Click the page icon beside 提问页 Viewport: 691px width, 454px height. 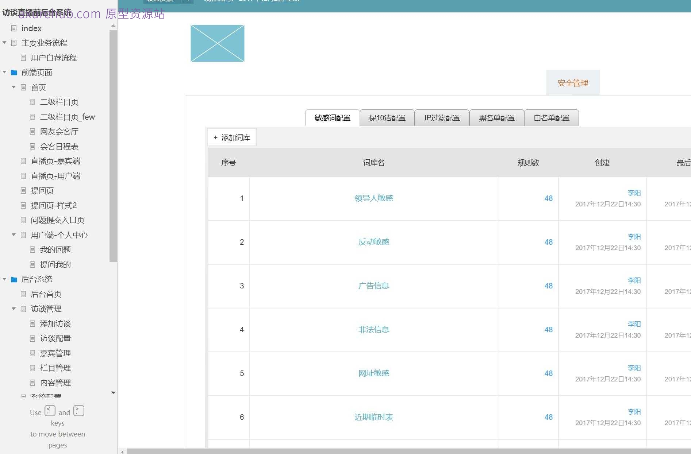[23, 191]
